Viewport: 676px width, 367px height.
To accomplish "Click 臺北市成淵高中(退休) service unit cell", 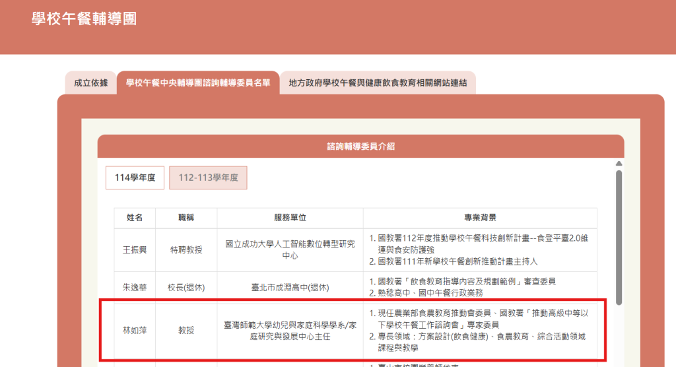I will [x=290, y=287].
